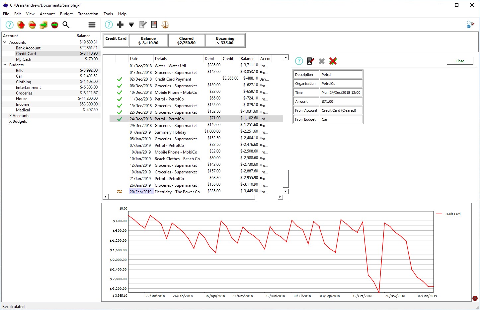
Task: Click the Upcoming $-335.00 summary box
Action: (225, 40)
